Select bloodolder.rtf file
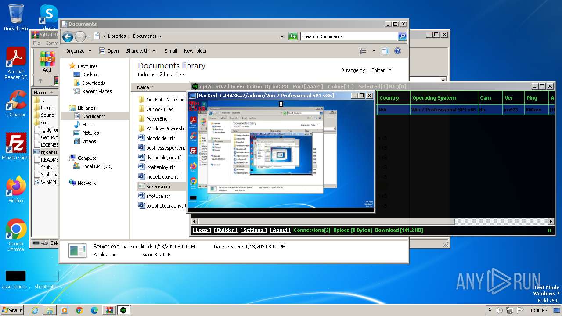The height and width of the screenshot is (316, 562). point(162,138)
